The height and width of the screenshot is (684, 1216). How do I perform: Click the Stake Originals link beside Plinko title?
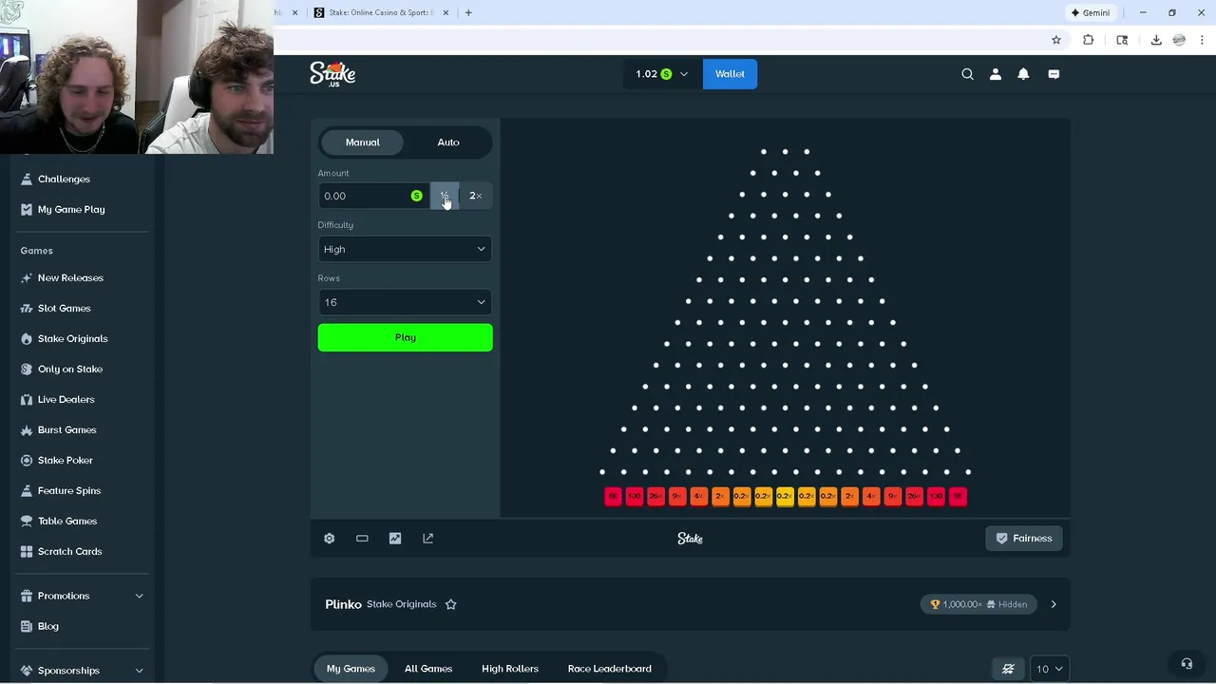(401, 604)
